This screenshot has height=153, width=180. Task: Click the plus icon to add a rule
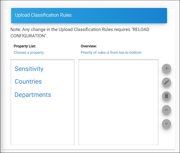click(x=166, y=69)
